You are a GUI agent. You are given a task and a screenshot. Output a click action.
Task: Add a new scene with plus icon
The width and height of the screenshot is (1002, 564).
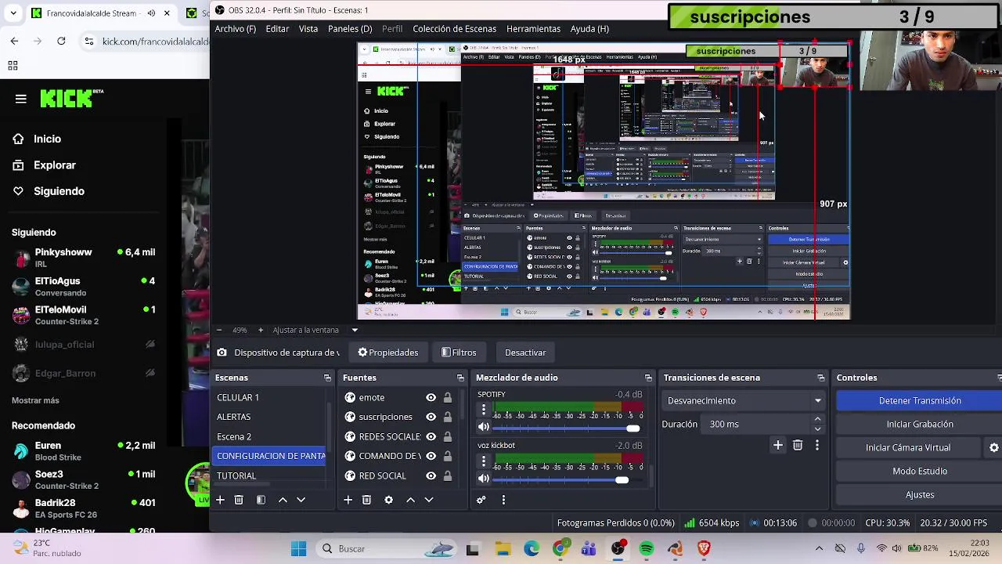[220, 500]
